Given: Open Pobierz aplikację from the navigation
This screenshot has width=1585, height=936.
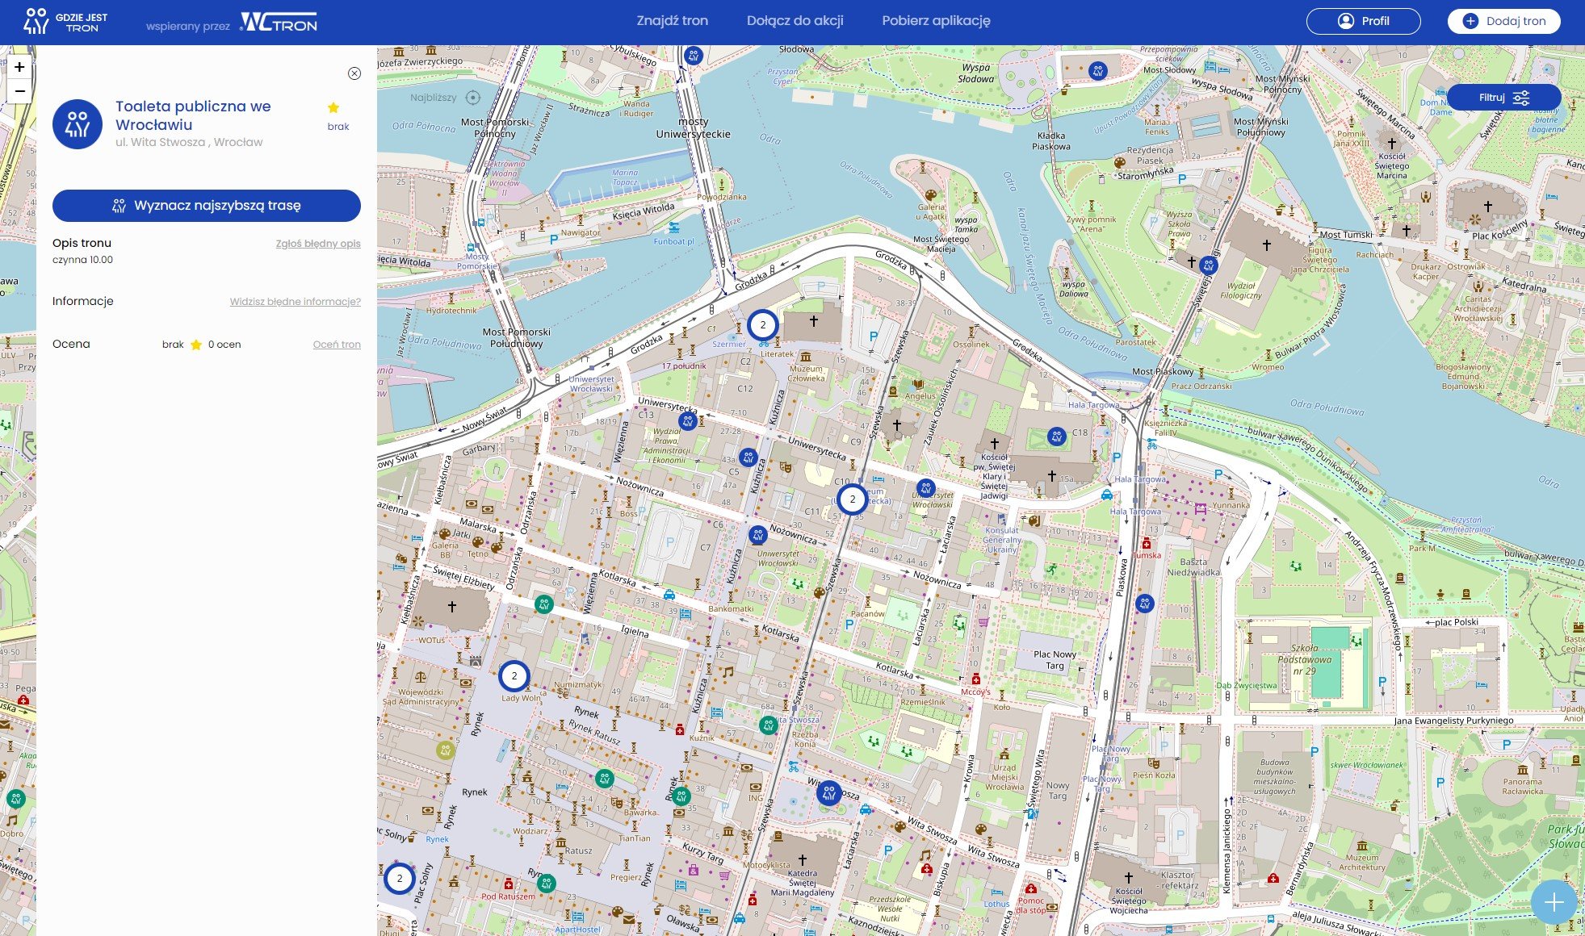Looking at the screenshot, I should point(936,21).
